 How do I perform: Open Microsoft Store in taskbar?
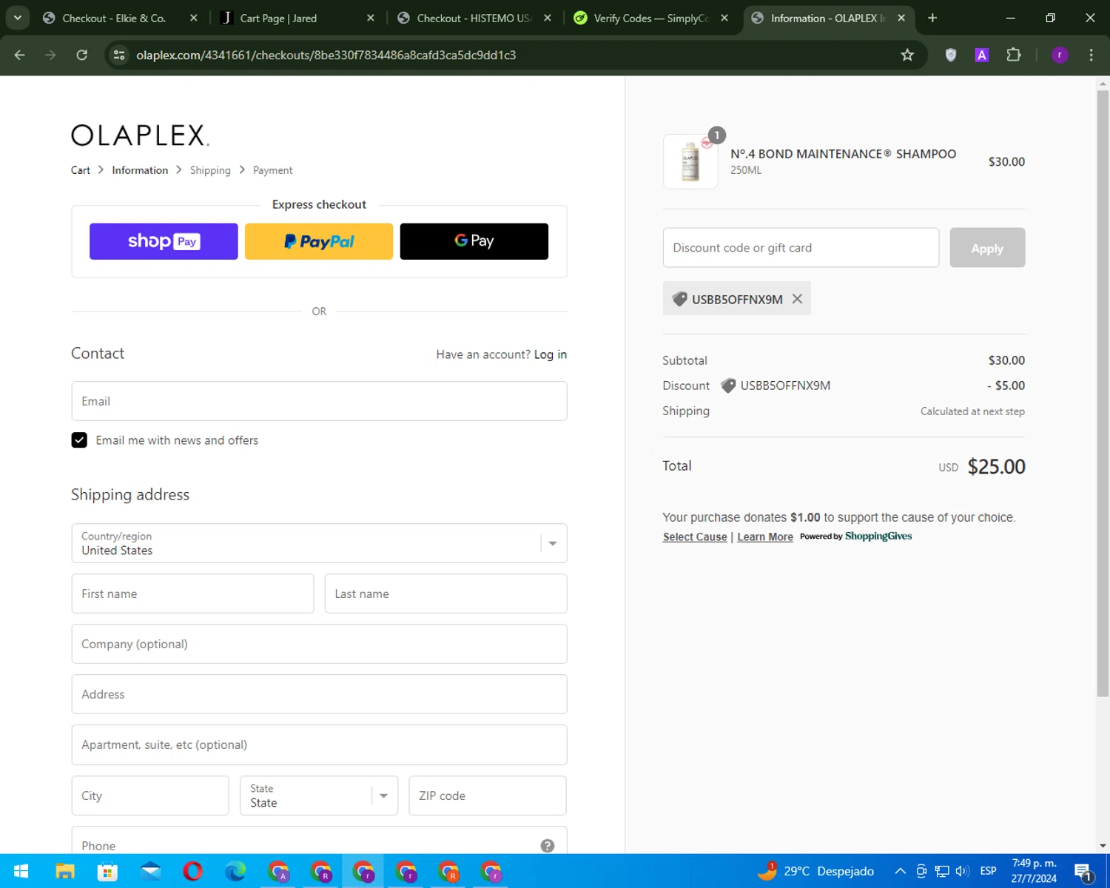tap(108, 872)
